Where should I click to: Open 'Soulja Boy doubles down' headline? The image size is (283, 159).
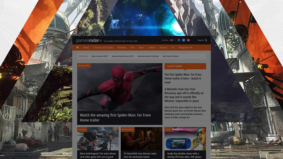point(184,155)
